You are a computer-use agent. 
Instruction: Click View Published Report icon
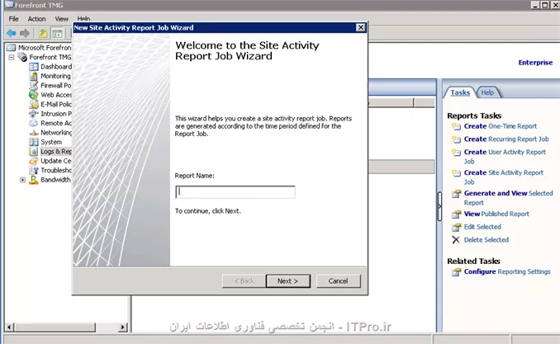pyautogui.click(x=456, y=214)
